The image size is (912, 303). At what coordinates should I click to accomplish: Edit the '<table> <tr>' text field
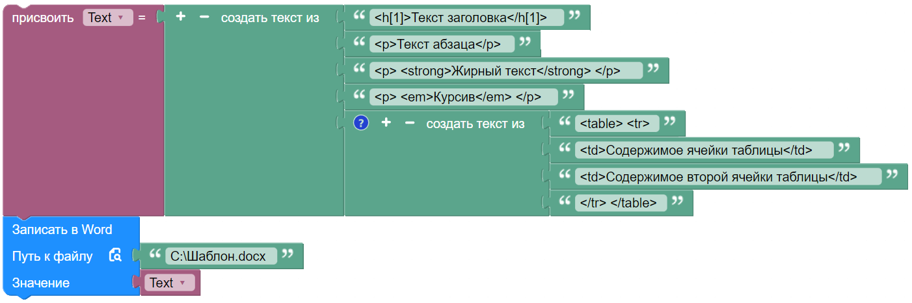(617, 124)
